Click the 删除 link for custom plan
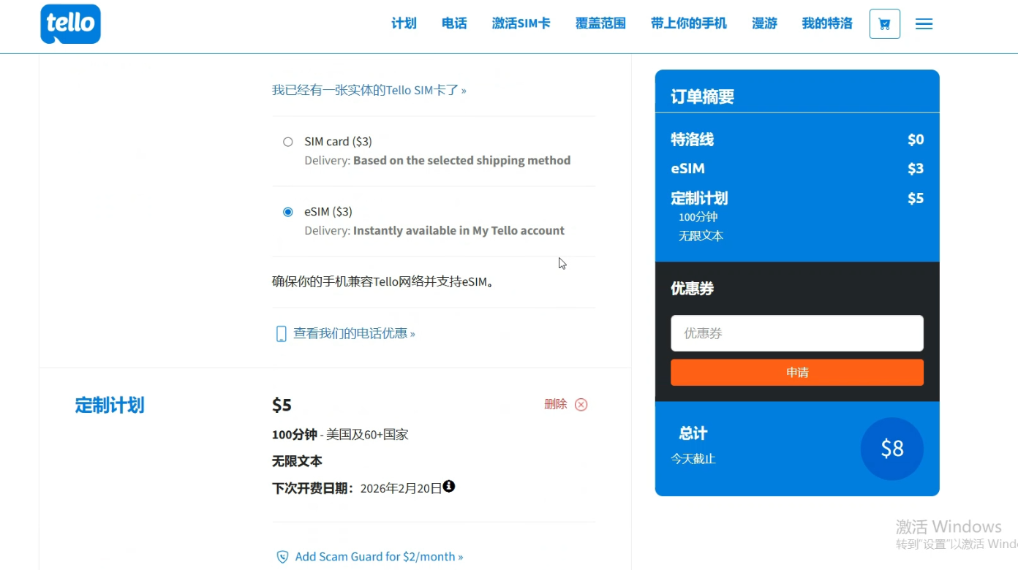1018x570 pixels. coord(556,404)
